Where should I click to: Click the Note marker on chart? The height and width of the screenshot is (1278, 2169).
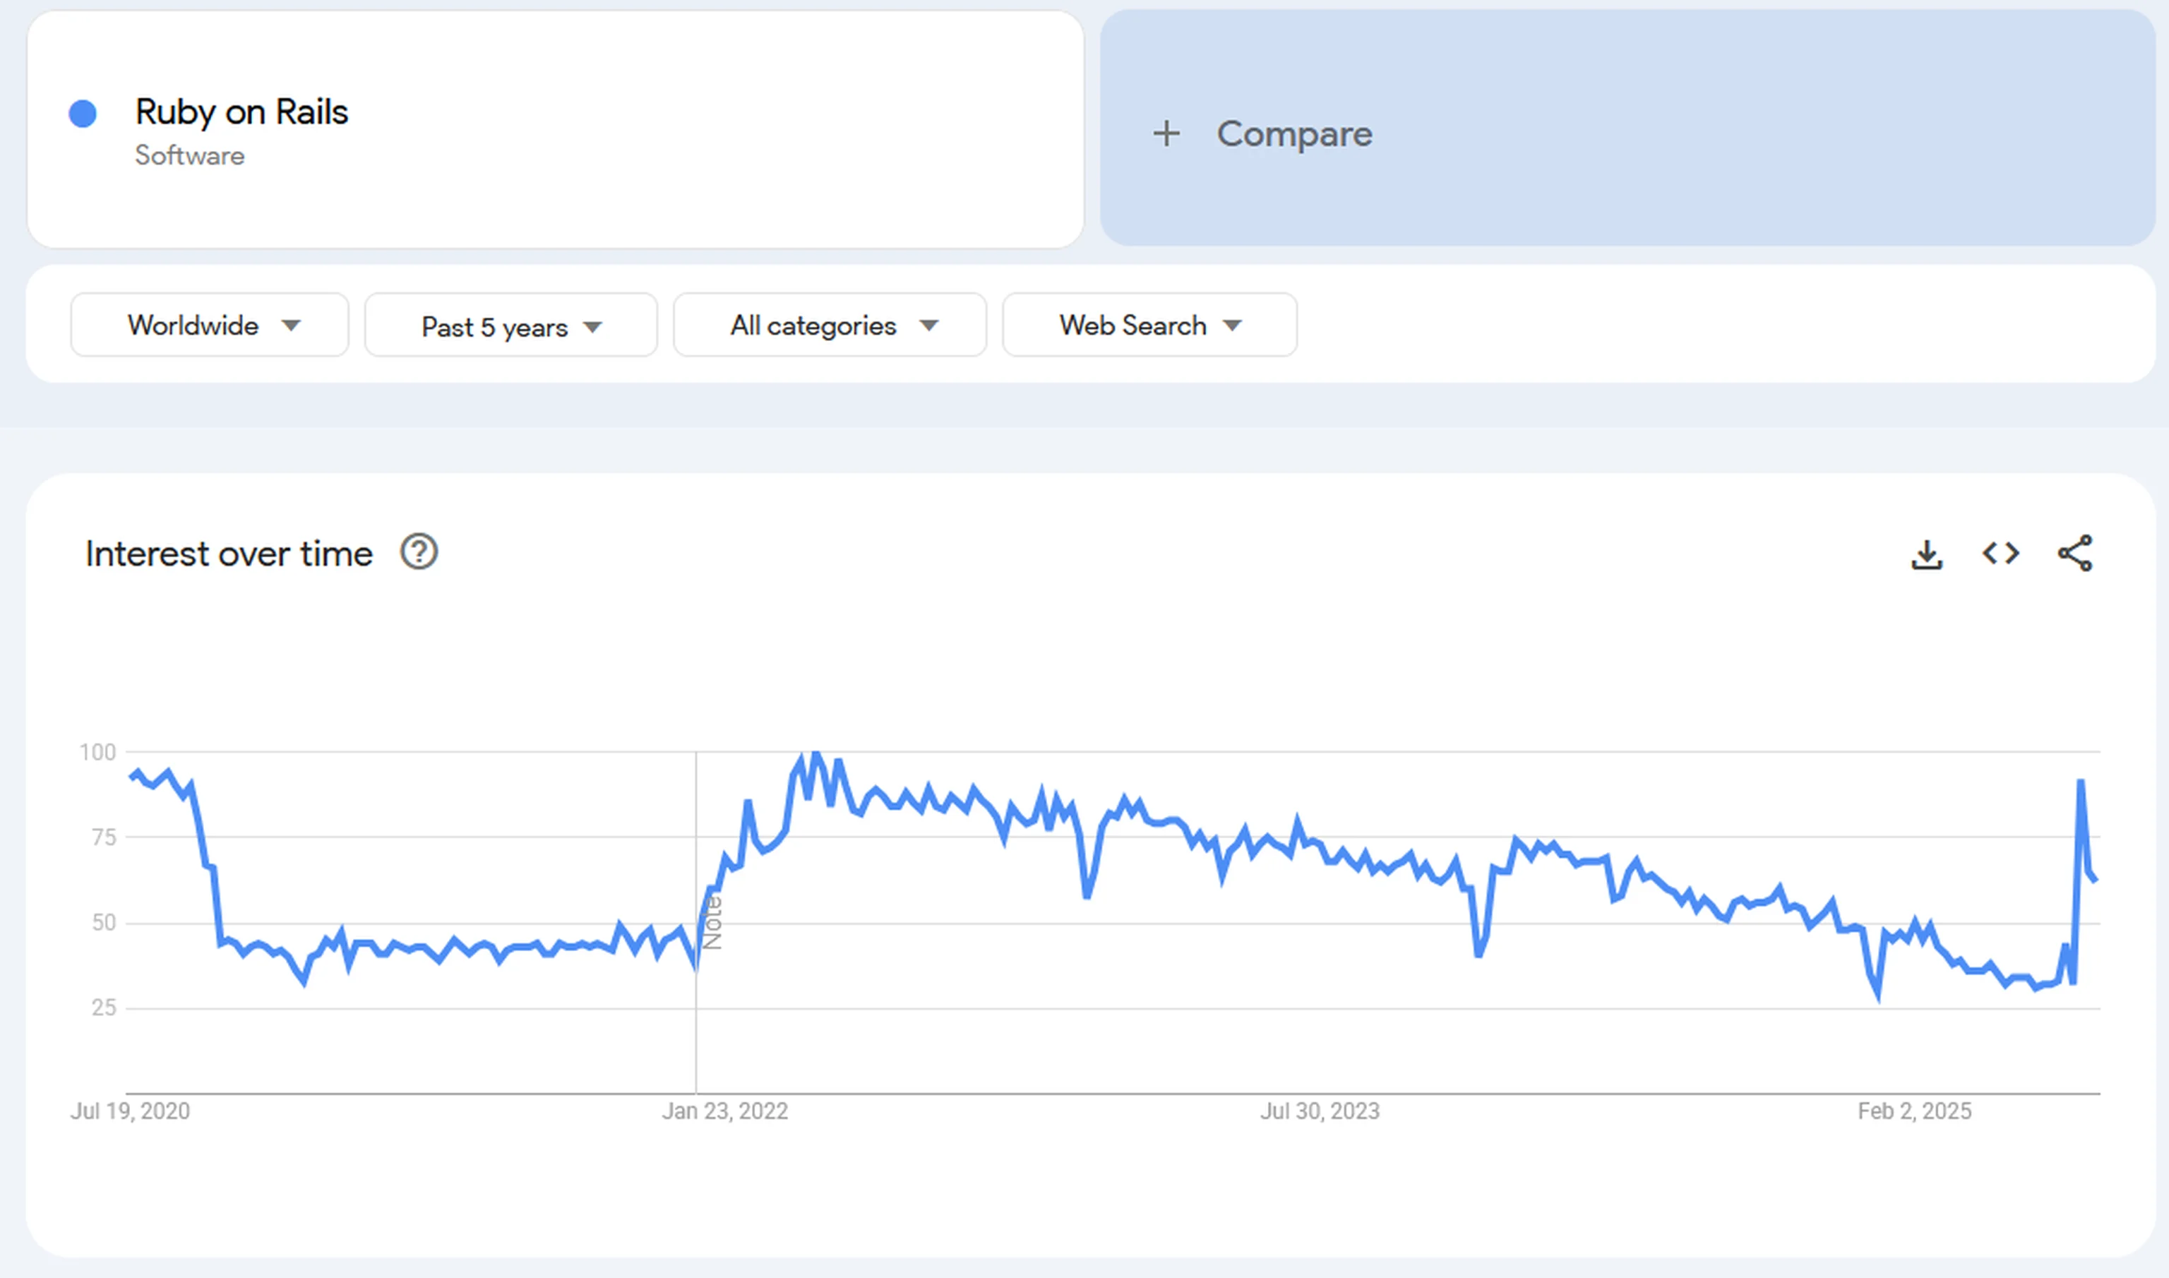point(712,921)
